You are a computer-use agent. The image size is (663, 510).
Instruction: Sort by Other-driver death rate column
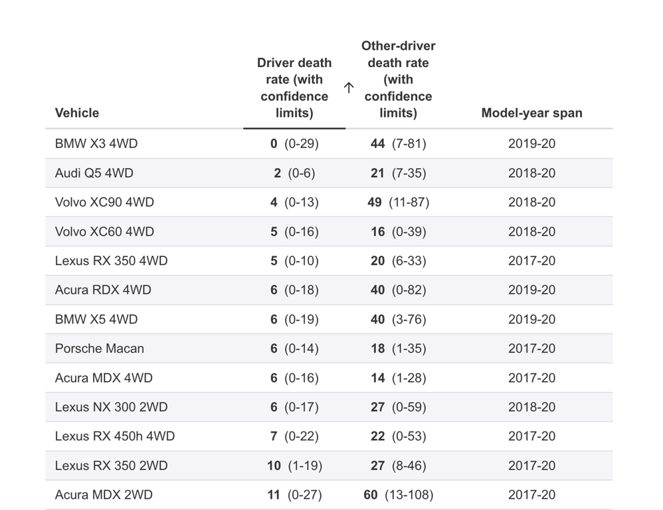click(x=398, y=80)
